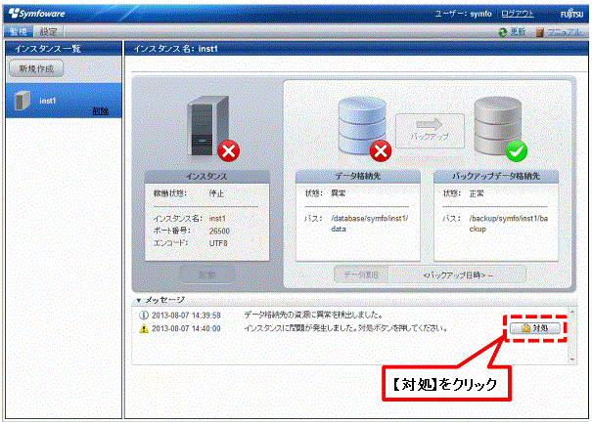Click the インスタンス panel header
This screenshot has height=423, width=592.
click(x=206, y=177)
